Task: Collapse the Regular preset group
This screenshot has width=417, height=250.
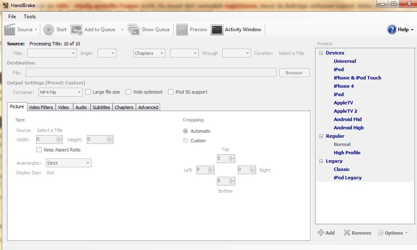Action: click(x=321, y=136)
